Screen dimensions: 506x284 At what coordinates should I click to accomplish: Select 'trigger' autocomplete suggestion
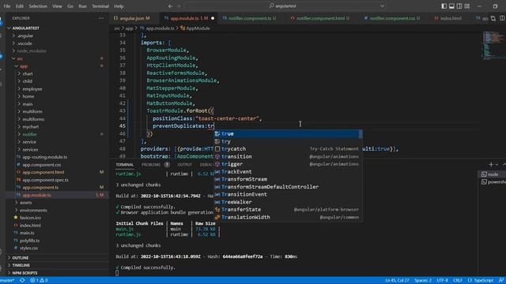pos(288,164)
